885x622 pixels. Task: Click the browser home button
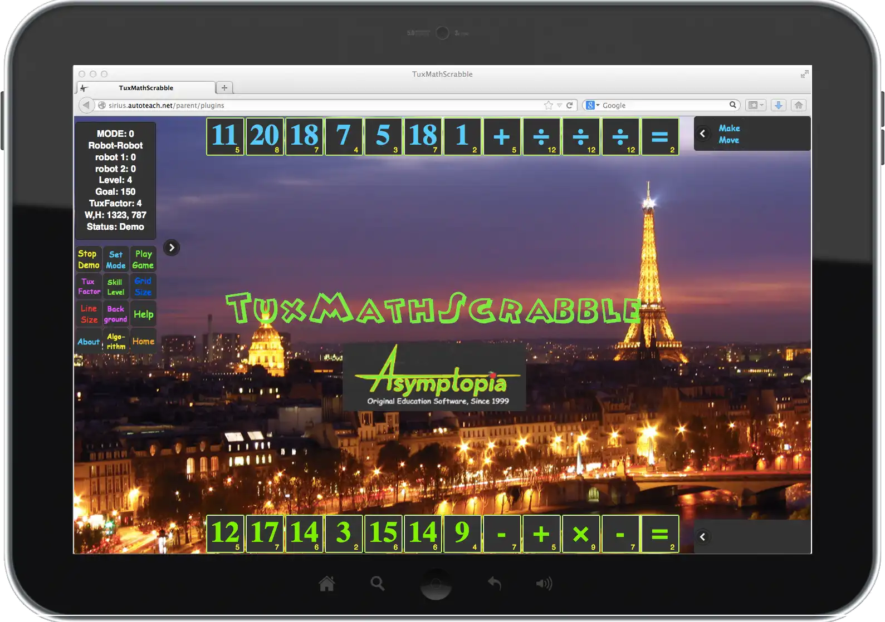coord(799,105)
